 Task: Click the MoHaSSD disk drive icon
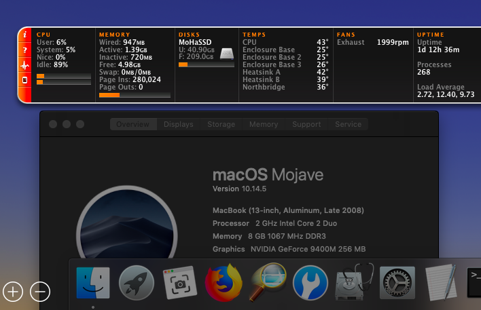coord(227,54)
